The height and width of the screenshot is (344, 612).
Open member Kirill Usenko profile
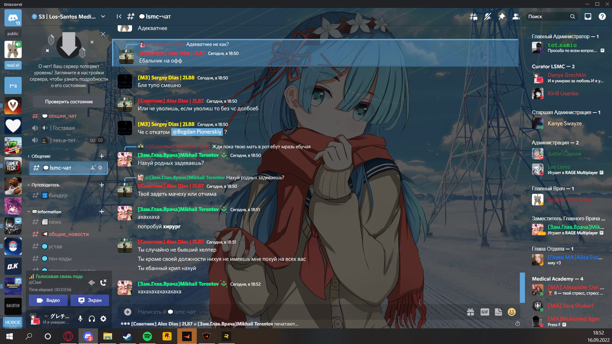pyautogui.click(x=568, y=93)
